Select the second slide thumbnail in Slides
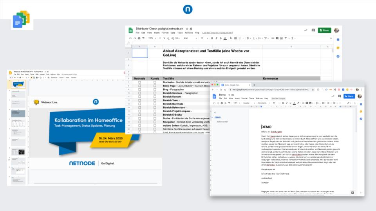Image resolution: width=376 pixels, height=211 pixels. pyautogui.click(x=18, y=94)
